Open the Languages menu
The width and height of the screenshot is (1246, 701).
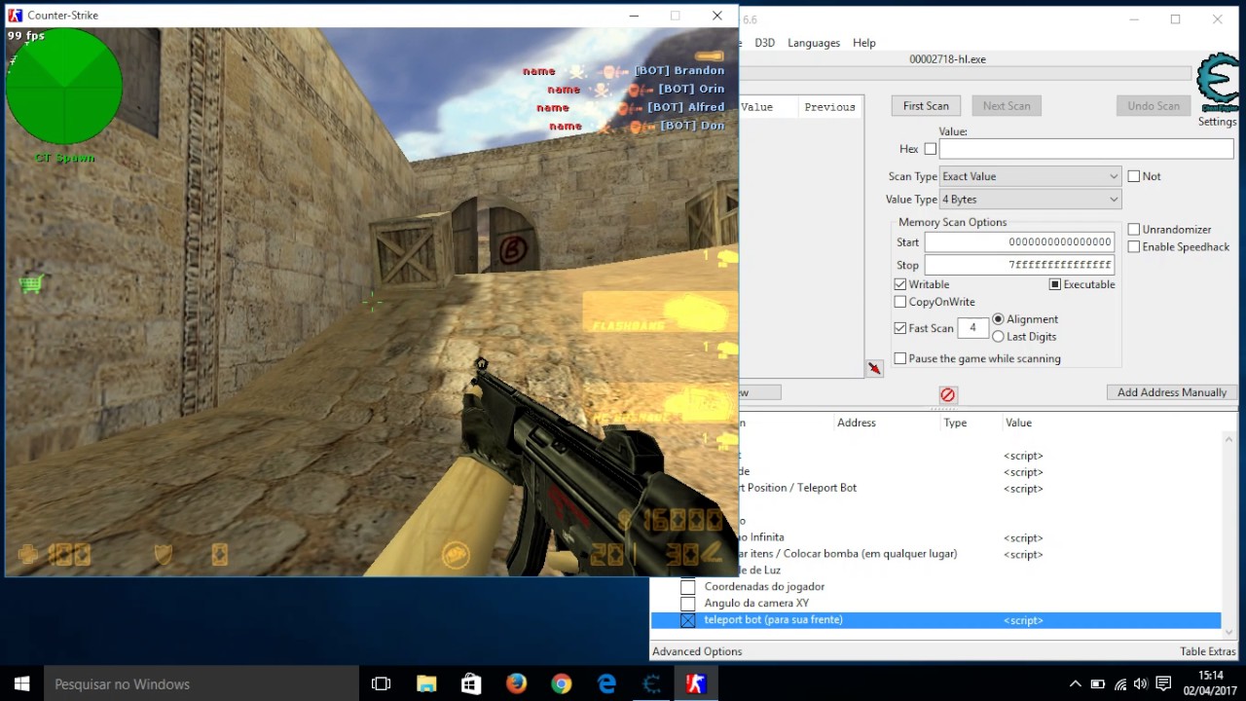click(x=814, y=43)
